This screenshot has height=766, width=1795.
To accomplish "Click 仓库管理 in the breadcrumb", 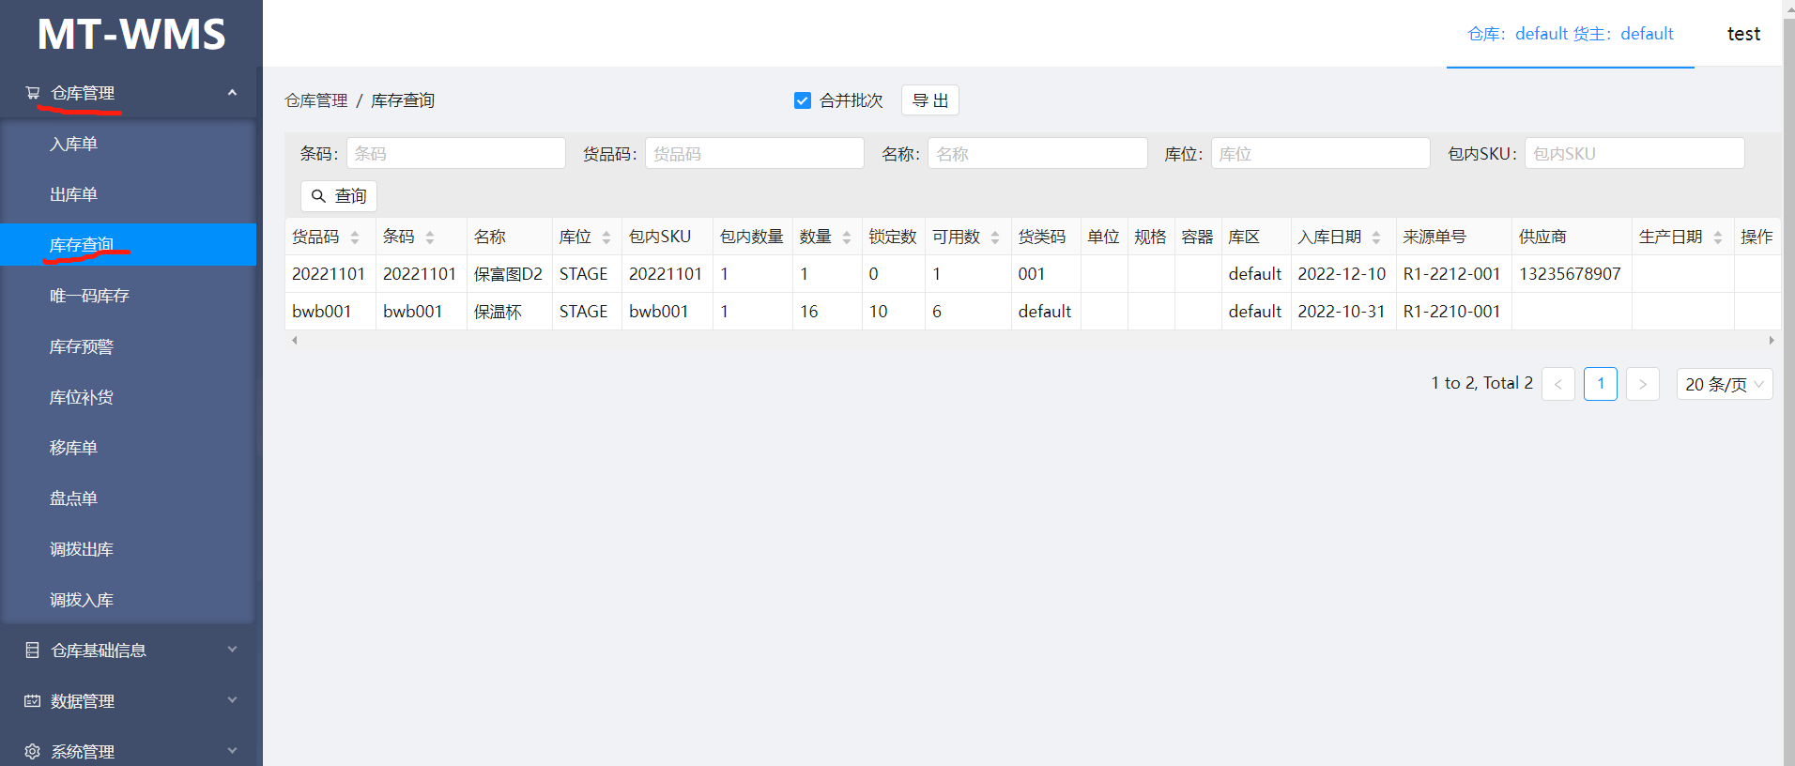I will 316,100.
